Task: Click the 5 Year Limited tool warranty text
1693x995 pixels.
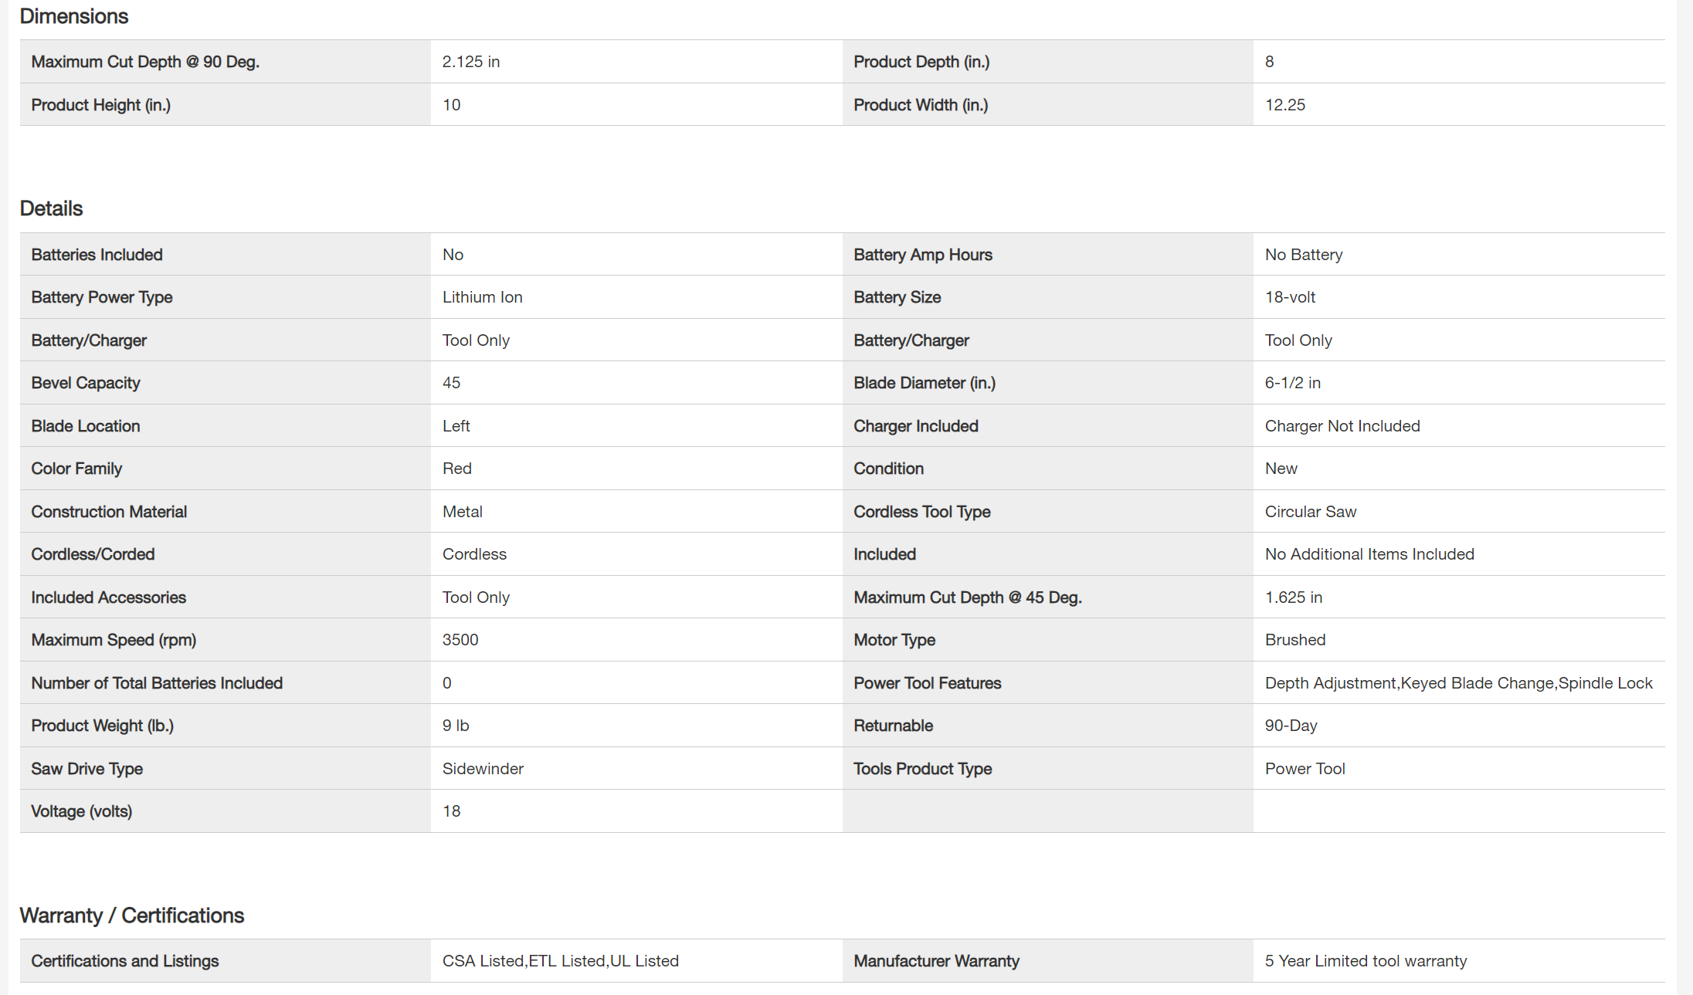Action: coord(1366,961)
